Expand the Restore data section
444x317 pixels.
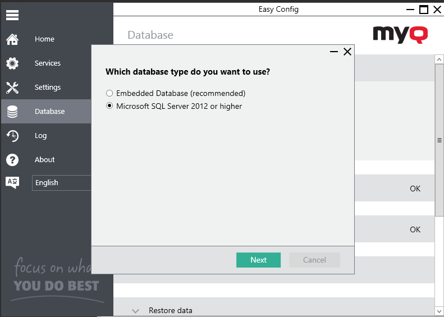point(135,310)
